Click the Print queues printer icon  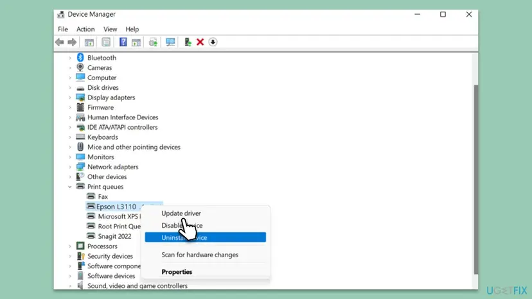[80, 187]
